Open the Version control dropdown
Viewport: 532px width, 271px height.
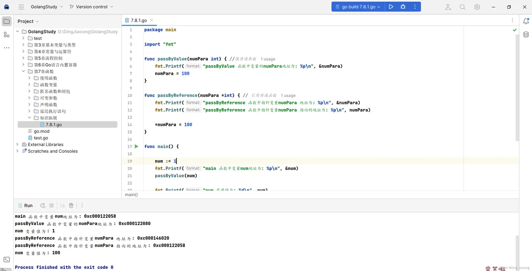click(91, 7)
